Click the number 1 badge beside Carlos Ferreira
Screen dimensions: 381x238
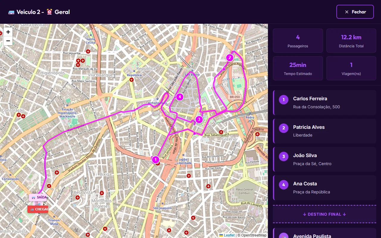tap(284, 100)
